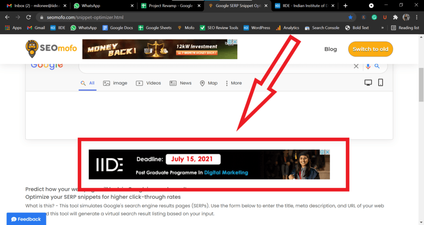Open the Blog link

[330, 49]
